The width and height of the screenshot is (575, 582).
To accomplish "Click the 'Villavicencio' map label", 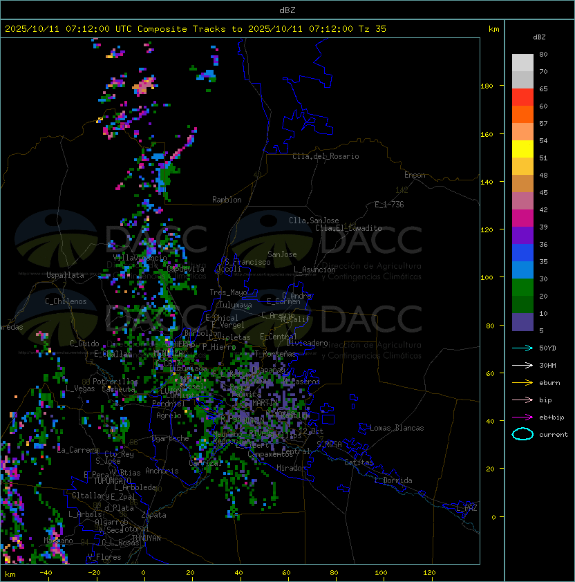I will (x=140, y=258).
